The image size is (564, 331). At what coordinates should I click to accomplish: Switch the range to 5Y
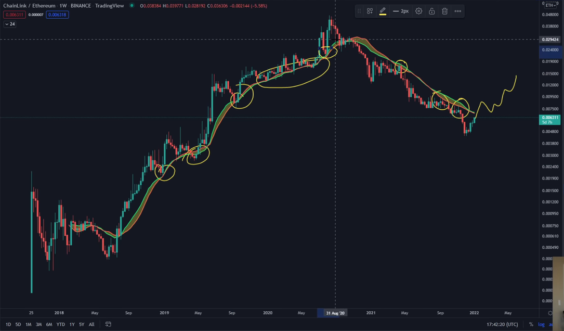click(x=82, y=324)
